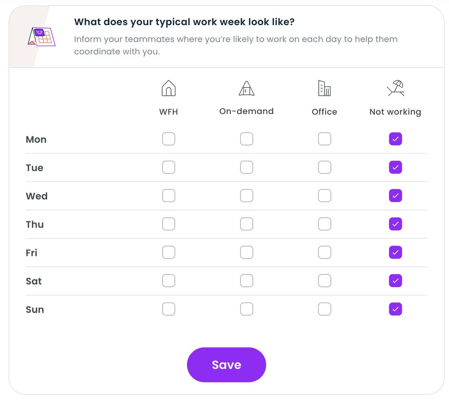This screenshot has height=400, width=449.
Task: Click the Not working beach umbrella icon
Action: pyautogui.click(x=394, y=88)
